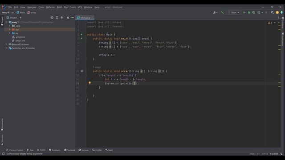285x160 pixels.
Task: Open the TODO tool window
Action: pos(41,150)
